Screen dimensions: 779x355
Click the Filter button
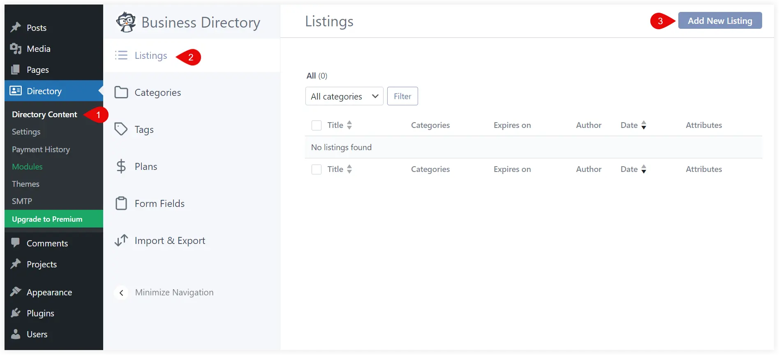pos(402,96)
